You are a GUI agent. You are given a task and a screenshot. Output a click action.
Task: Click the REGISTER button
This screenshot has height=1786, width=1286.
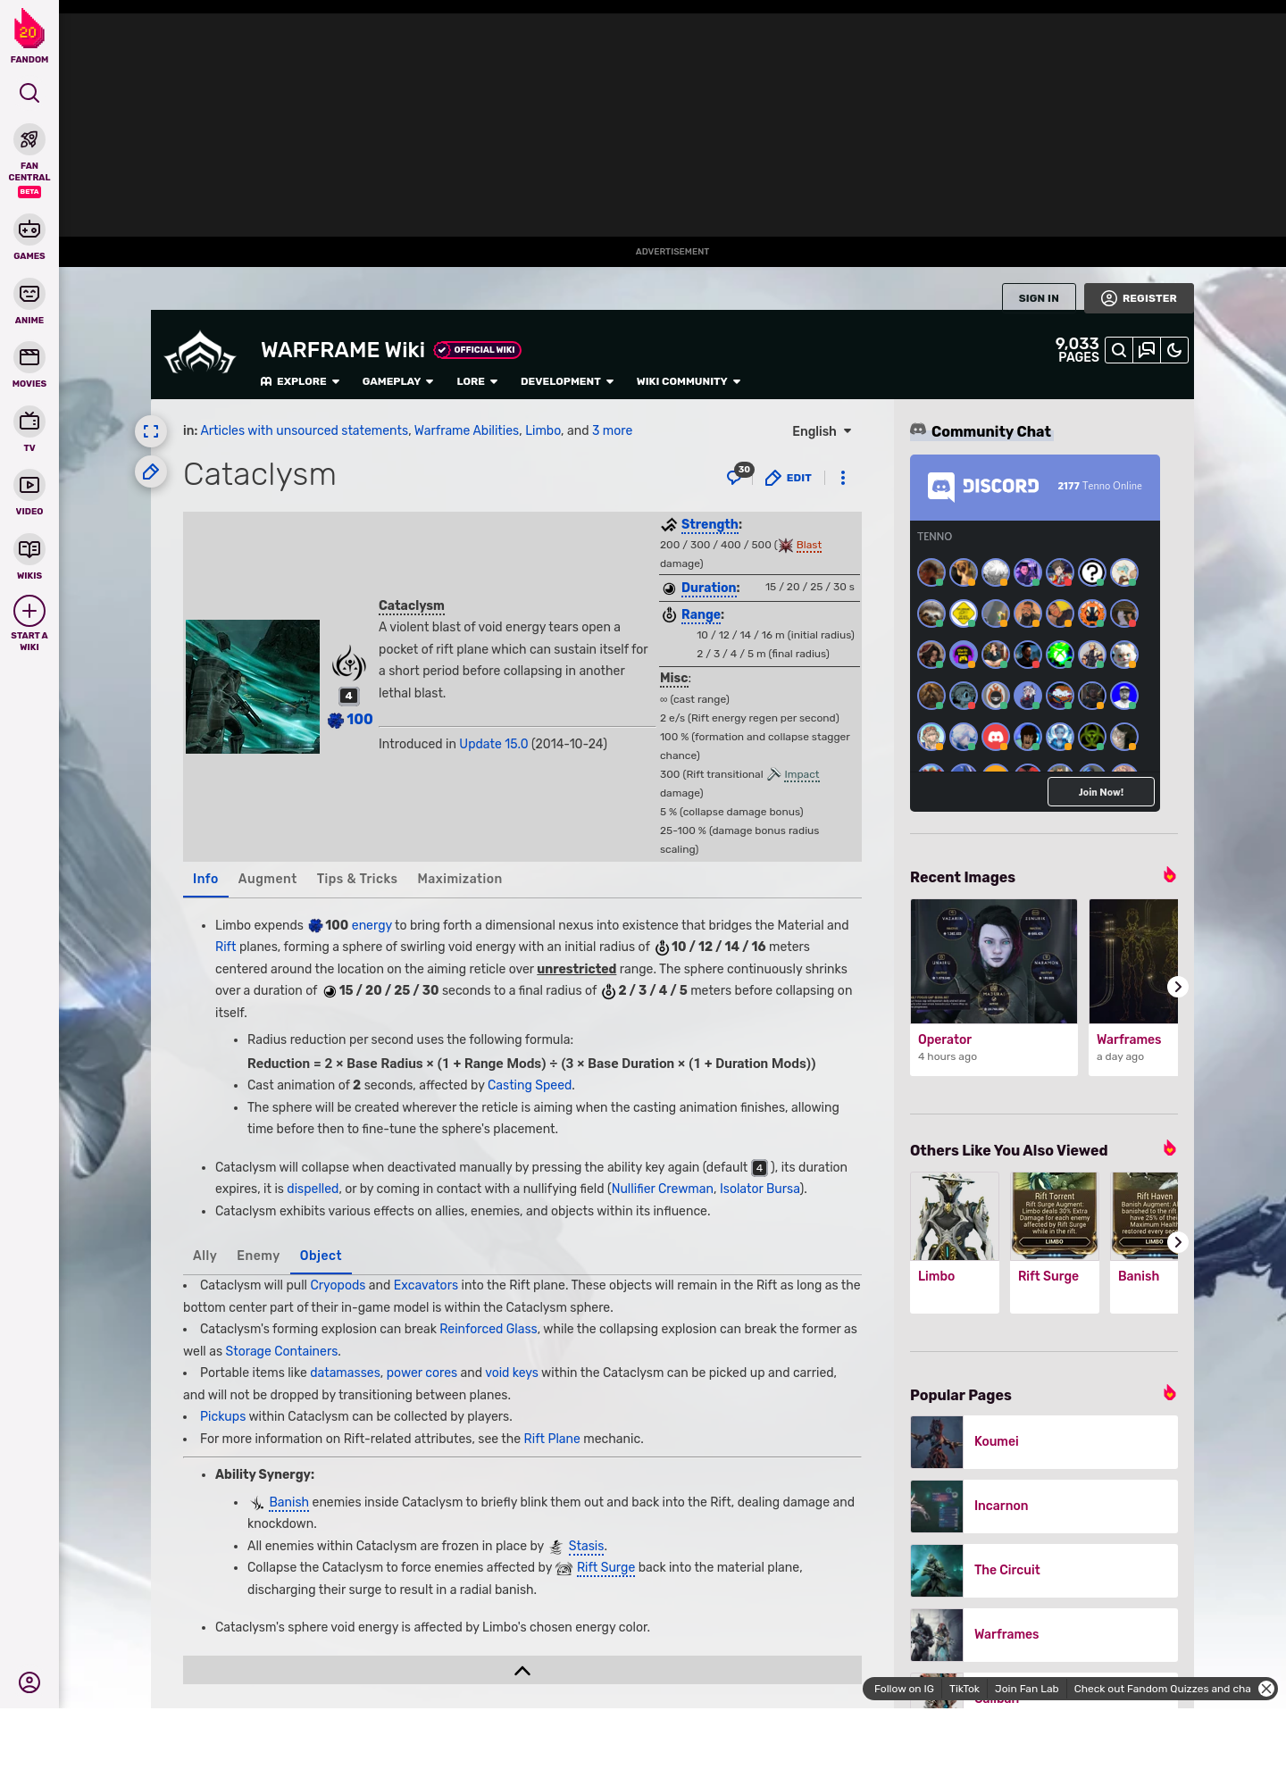[1139, 298]
